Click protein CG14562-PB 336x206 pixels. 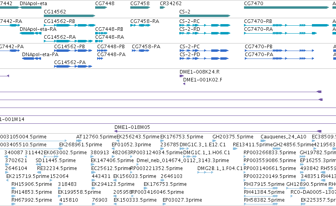pos(69,47)
